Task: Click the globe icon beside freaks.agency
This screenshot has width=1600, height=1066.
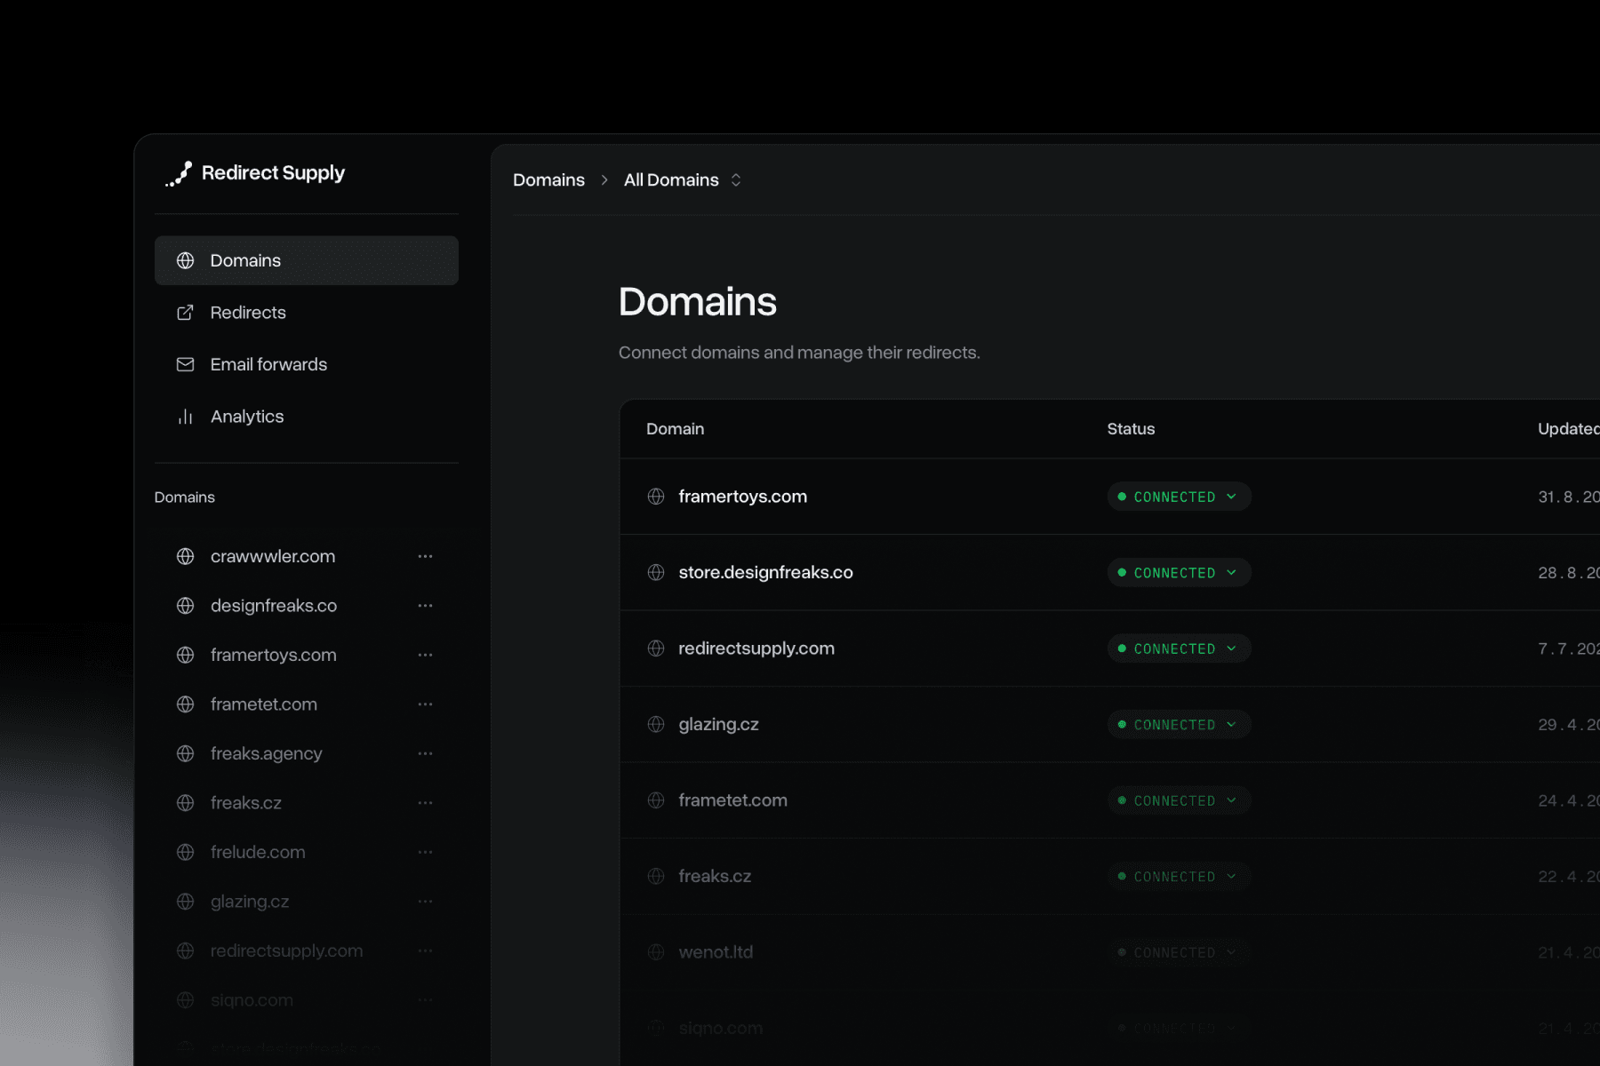Action: pos(185,753)
